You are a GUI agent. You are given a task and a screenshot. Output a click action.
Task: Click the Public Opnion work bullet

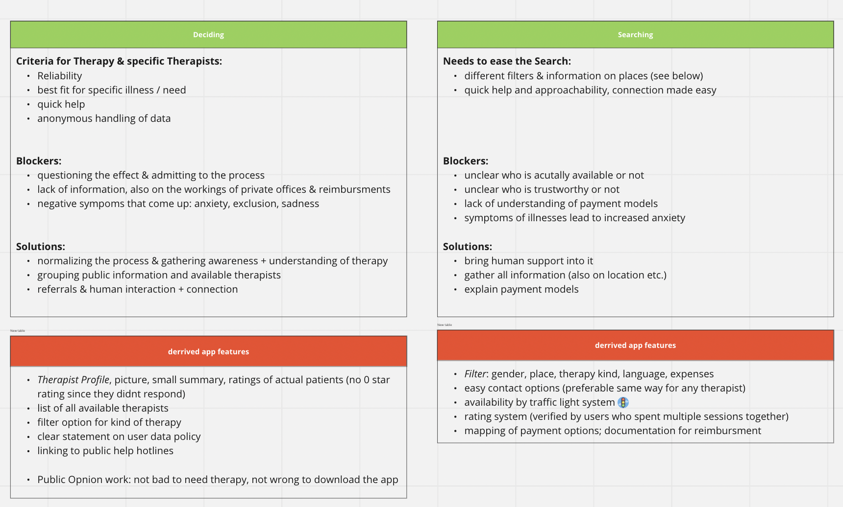pyautogui.click(x=218, y=480)
